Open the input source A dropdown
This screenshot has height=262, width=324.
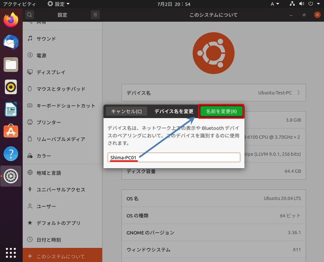[x=275, y=4]
